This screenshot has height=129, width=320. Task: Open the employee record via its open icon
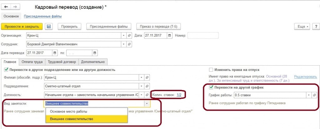pyautogui.click(x=129, y=44)
